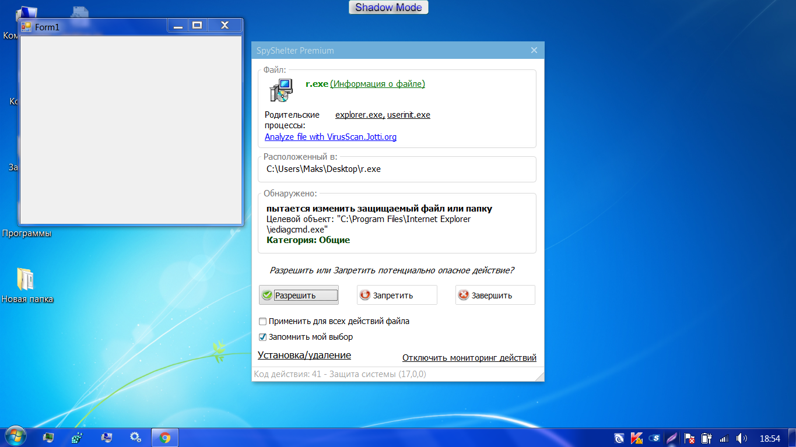The image size is (796, 447).
Task: Click the blue swirl tray icon left of Kaspersky
Action: [x=619, y=438]
